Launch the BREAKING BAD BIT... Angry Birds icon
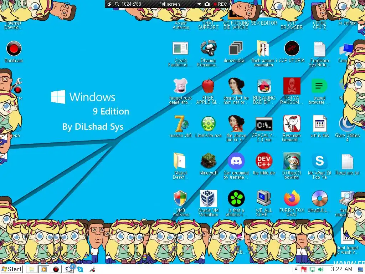The image size is (365, 274). 264,86
